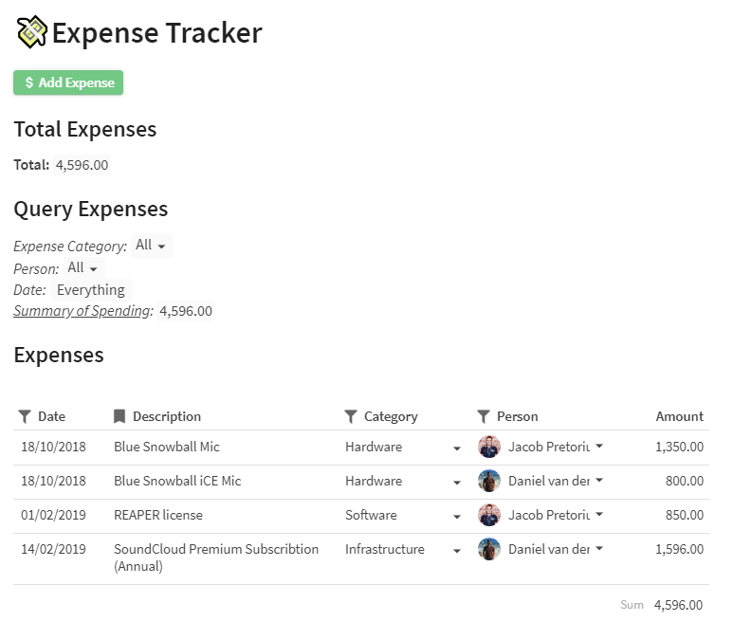
Task: Click the Summary of Spending link
Action: pyautogui.click(x=82, y=311)
